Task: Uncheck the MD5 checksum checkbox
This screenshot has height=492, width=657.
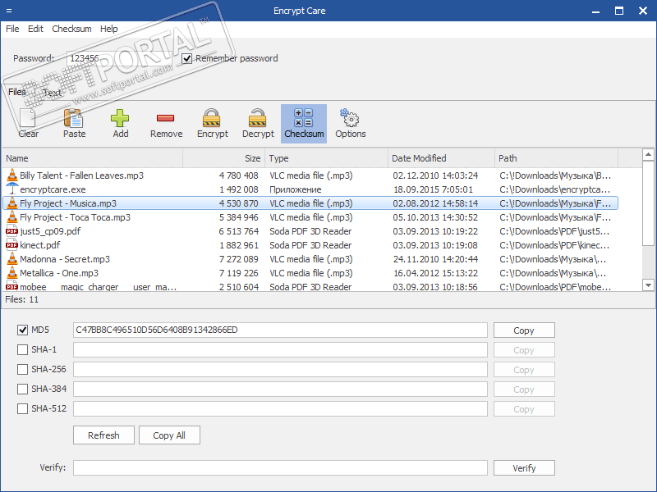Action: coord(23,330)
